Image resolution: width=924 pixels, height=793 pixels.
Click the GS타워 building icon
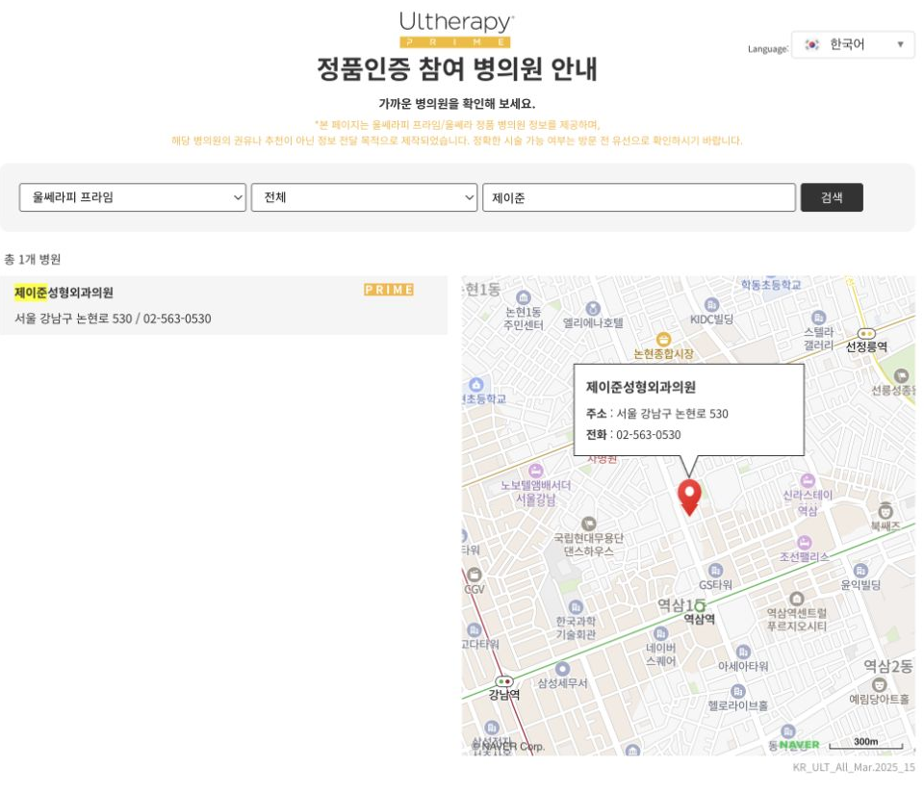[x=715, y=571]
